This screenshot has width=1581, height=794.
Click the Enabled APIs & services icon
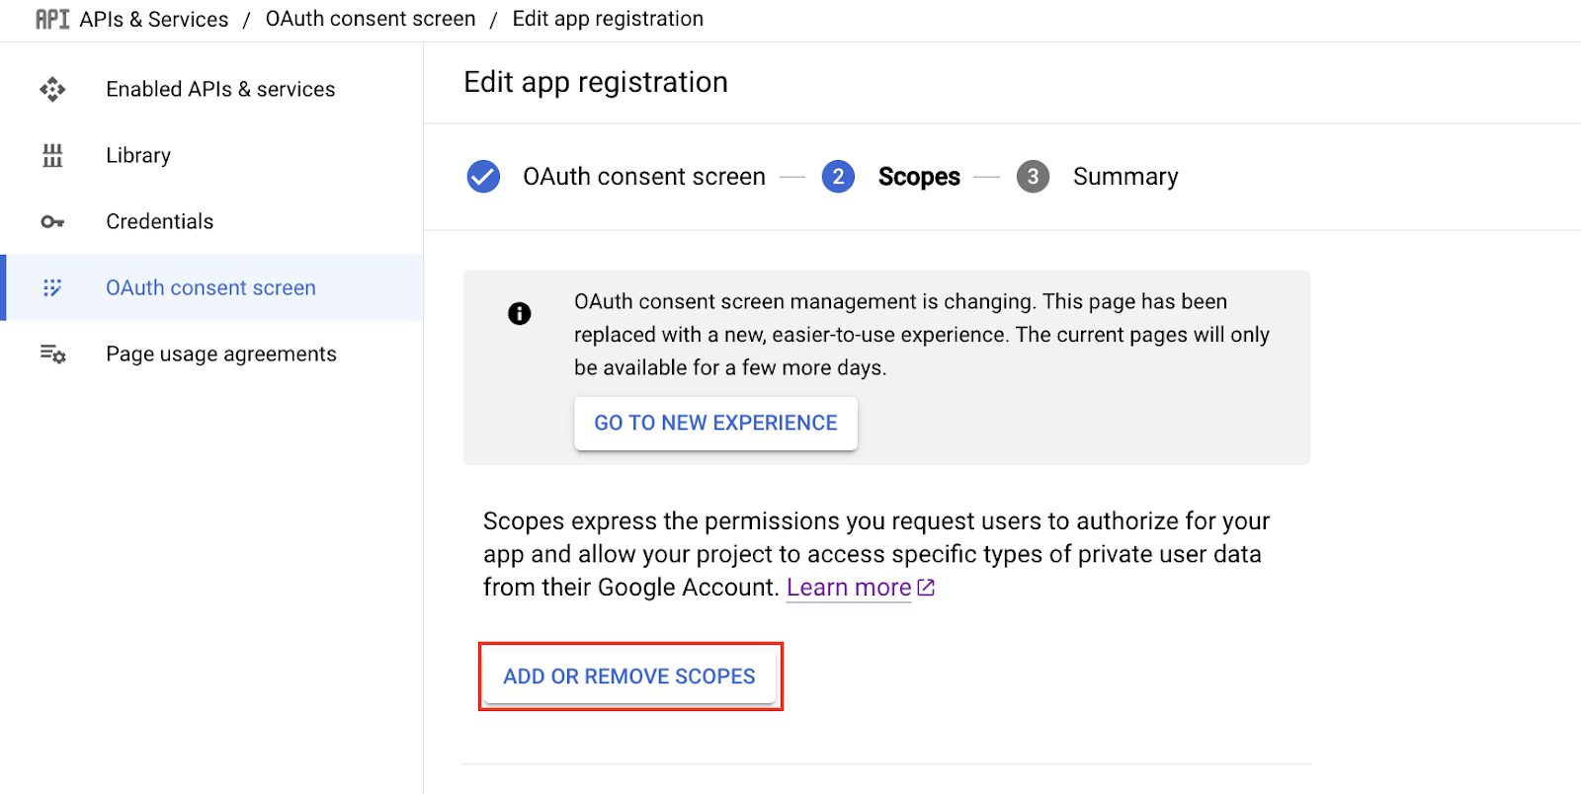click(x=52, y=90)
